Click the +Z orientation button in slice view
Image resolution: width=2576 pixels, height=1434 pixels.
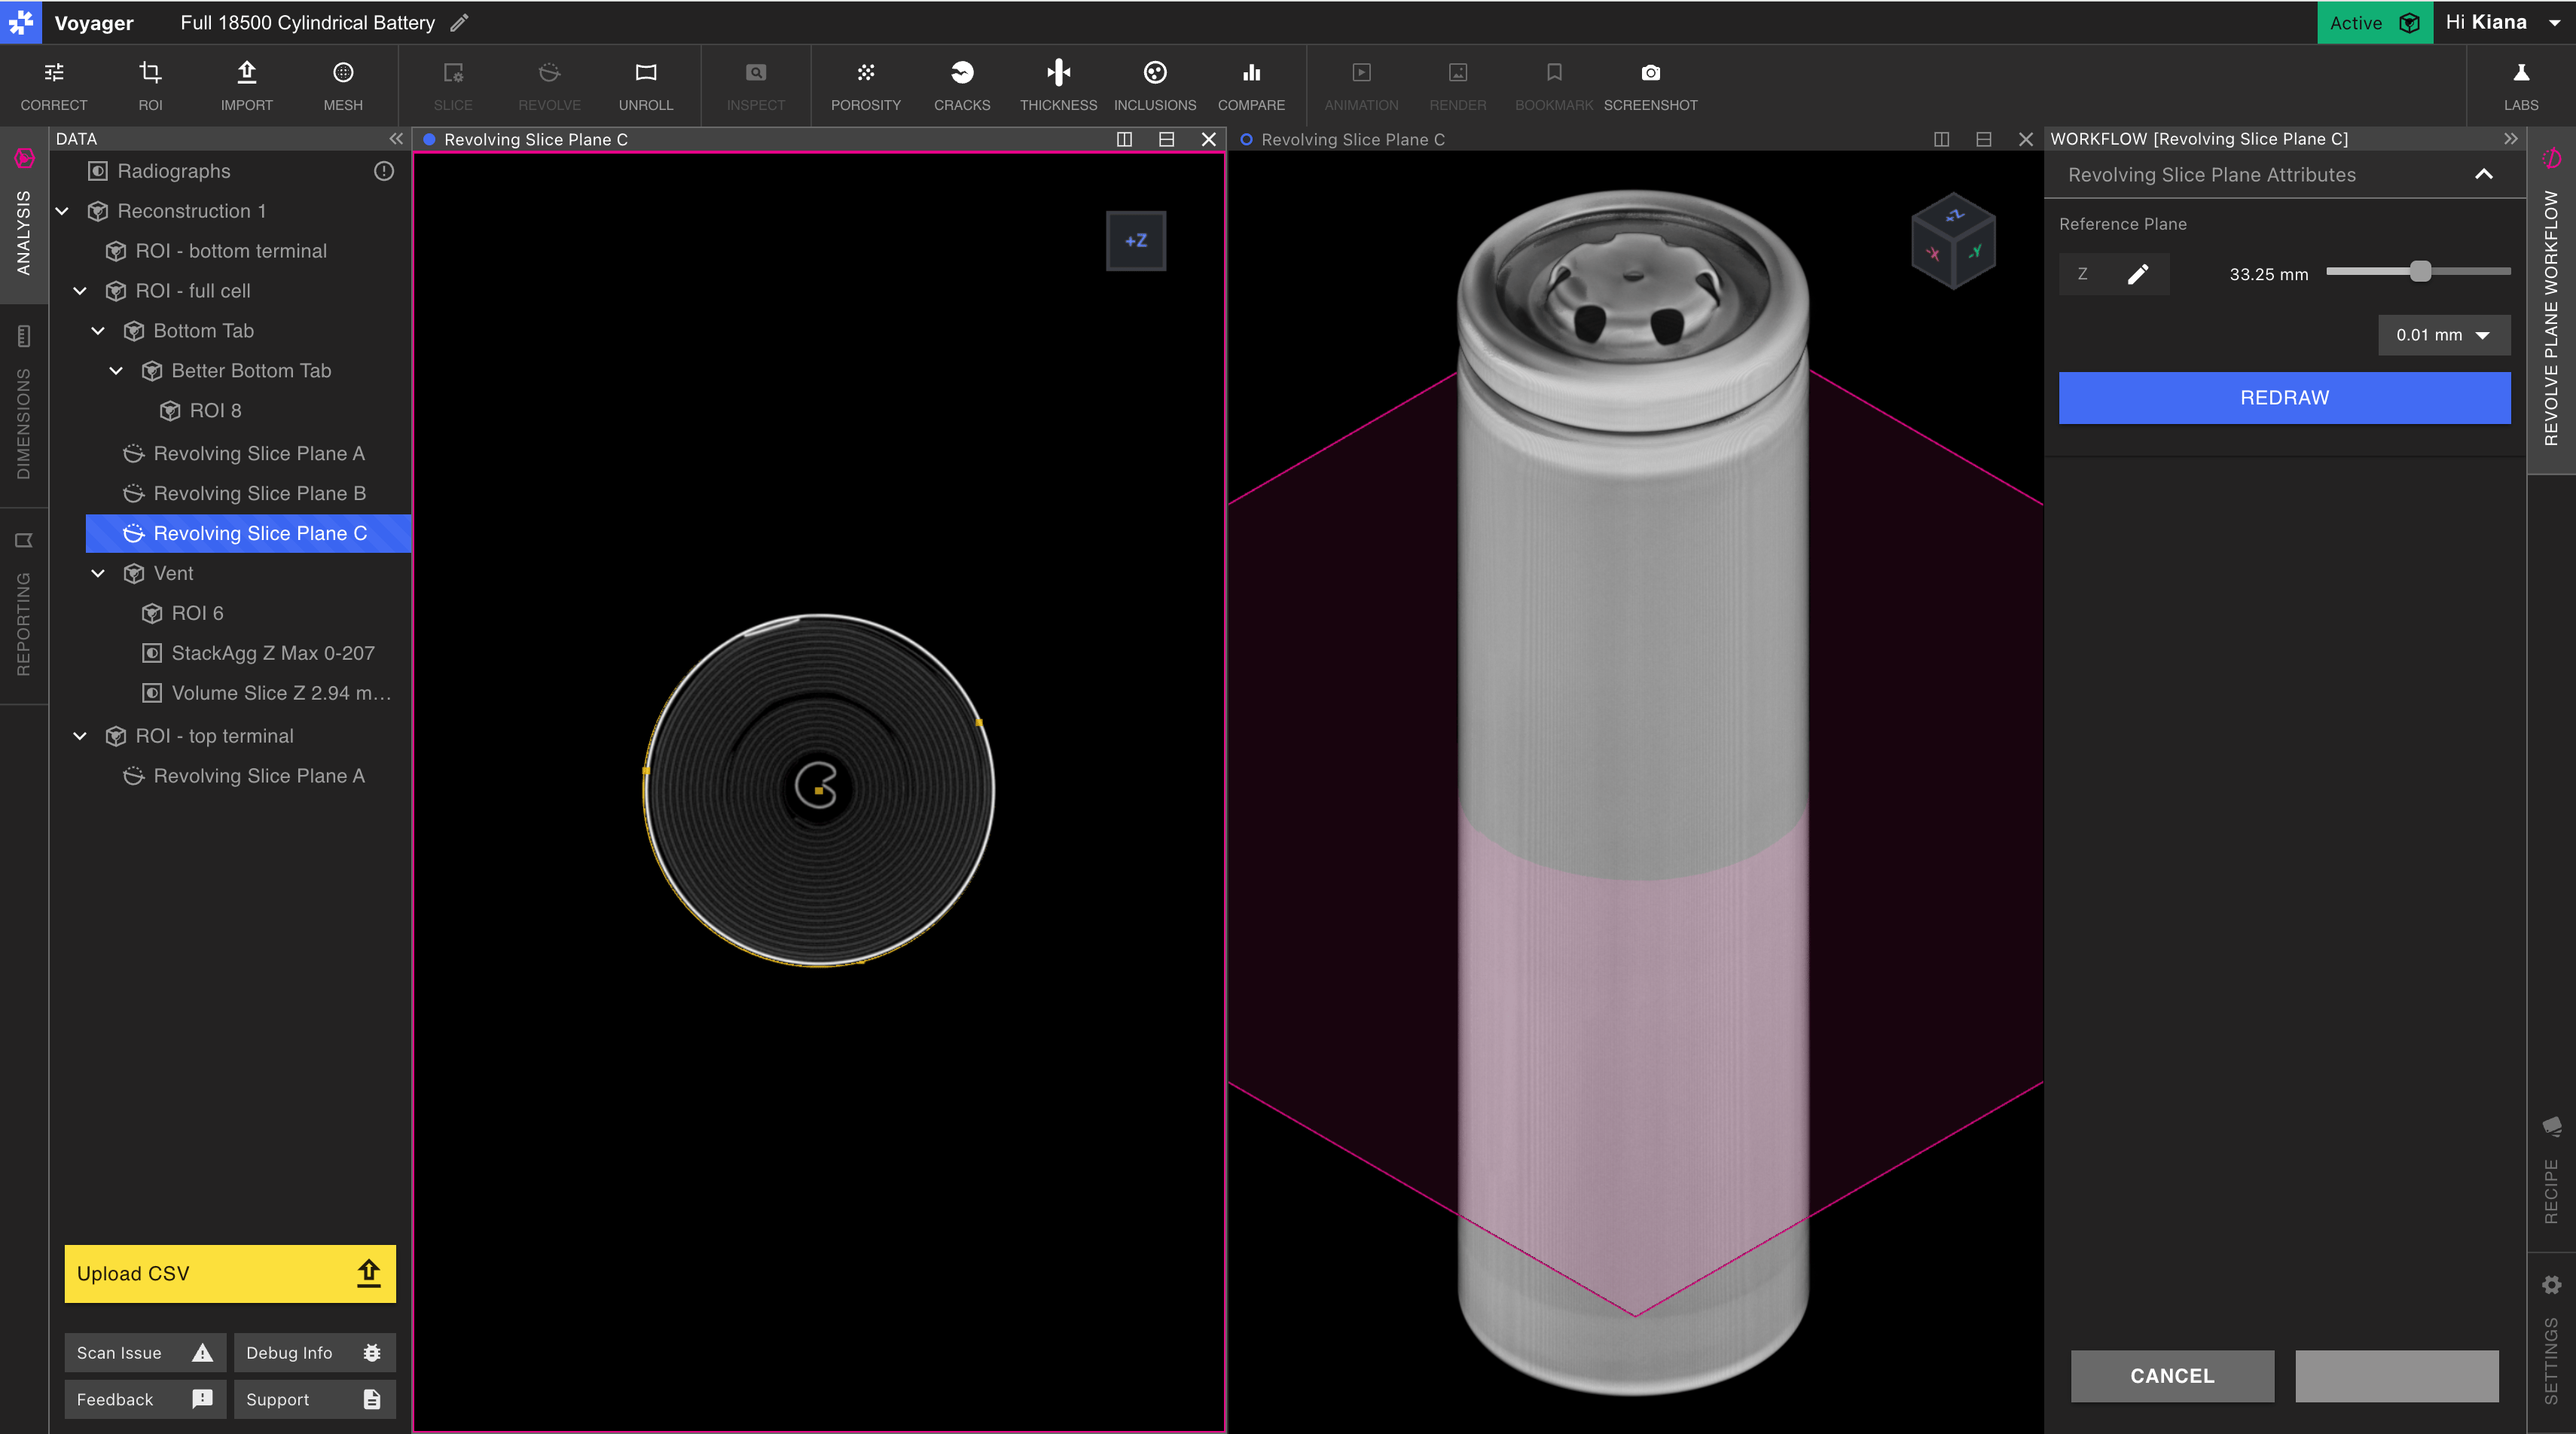click(x=1136, y=241)
